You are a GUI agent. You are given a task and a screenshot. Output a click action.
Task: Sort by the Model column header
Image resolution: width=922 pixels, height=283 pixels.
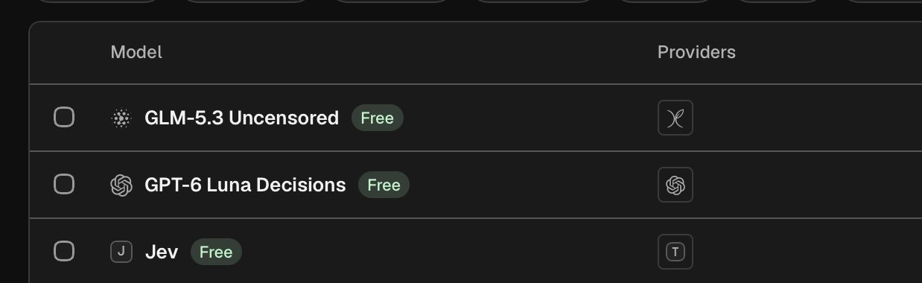tap(136, 52)
